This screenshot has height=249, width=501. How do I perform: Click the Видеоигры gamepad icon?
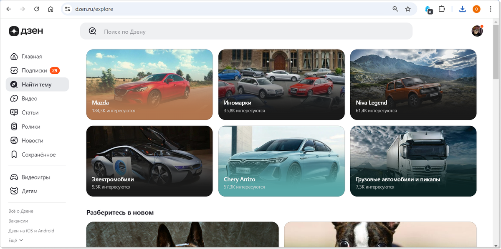[14, 177]
